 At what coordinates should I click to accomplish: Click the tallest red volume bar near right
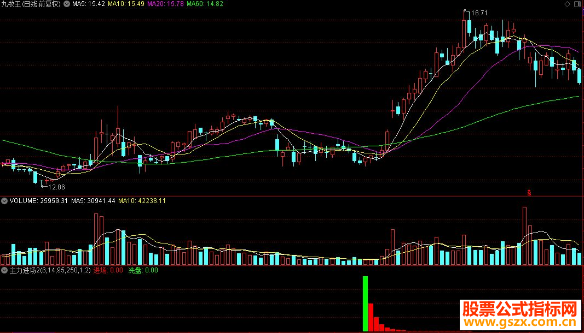[x=525, y=236]
